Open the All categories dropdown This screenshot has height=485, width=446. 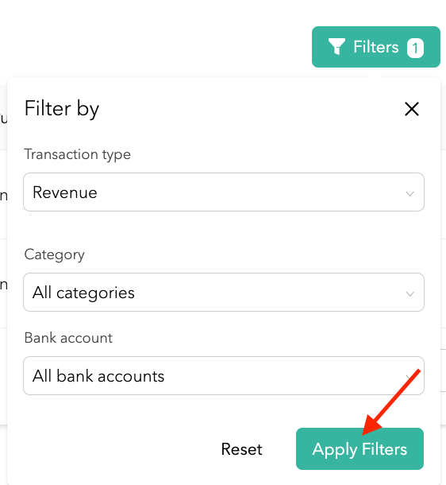click(224, 293)
